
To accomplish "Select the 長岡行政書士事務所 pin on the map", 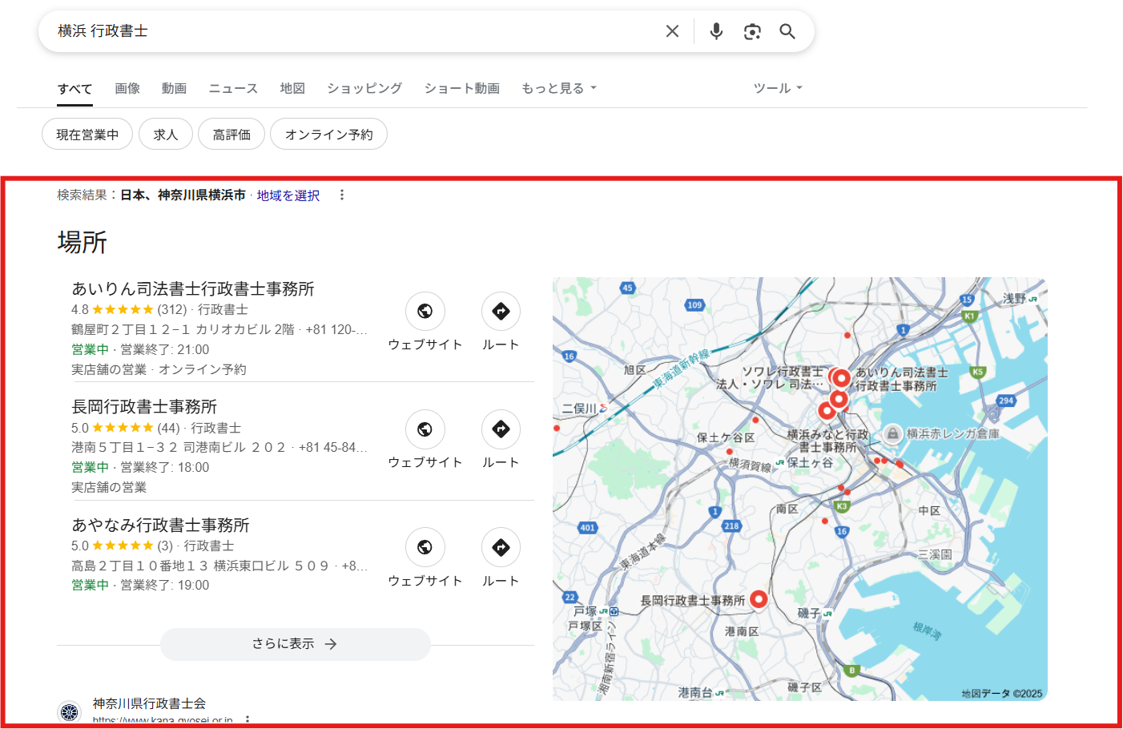I will click(x=759, y=598).
